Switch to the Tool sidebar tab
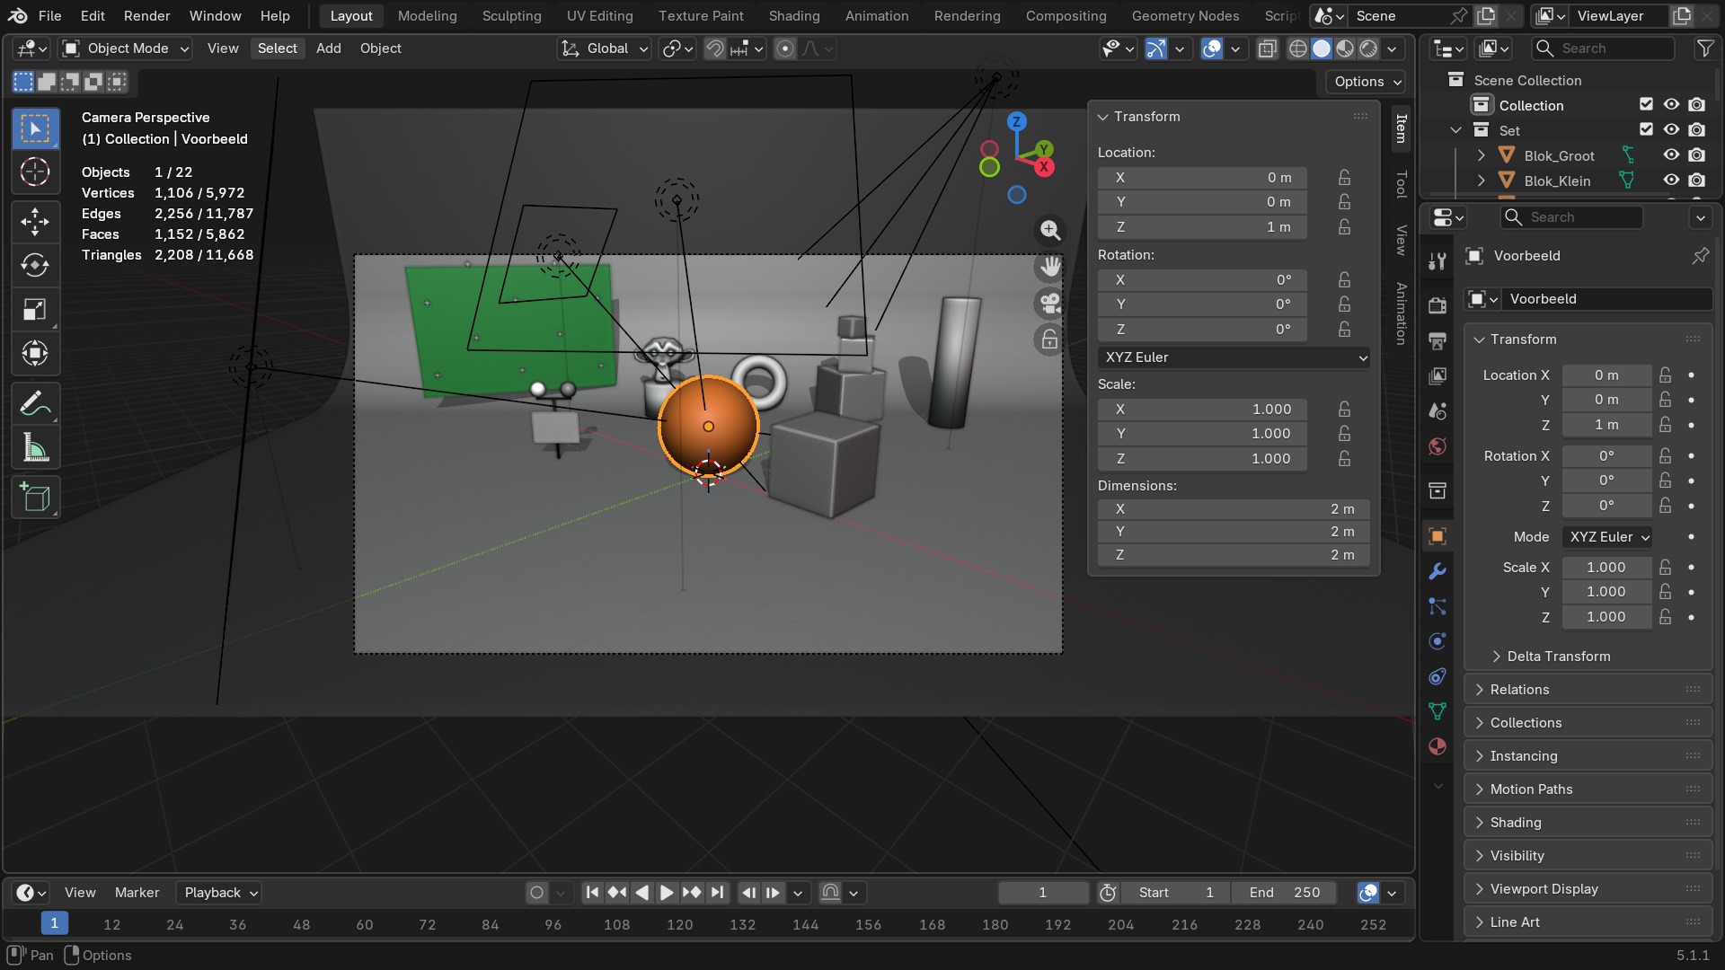 (x=1401, y=184)
